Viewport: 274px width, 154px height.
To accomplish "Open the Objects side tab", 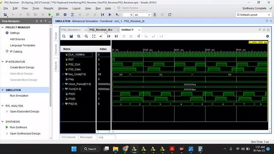I will (56, 66).
